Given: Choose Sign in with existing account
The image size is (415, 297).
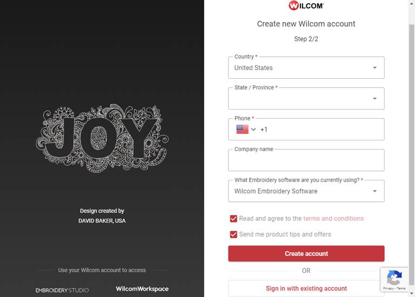Looking at the screenshot, I should pos(306,288).
